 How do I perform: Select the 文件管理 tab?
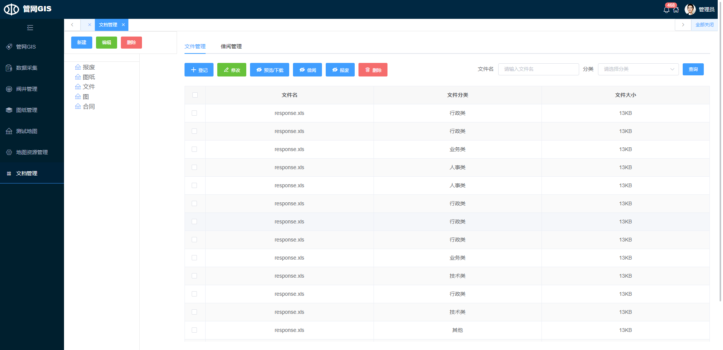pyautogui.click(x=195, y=46)
